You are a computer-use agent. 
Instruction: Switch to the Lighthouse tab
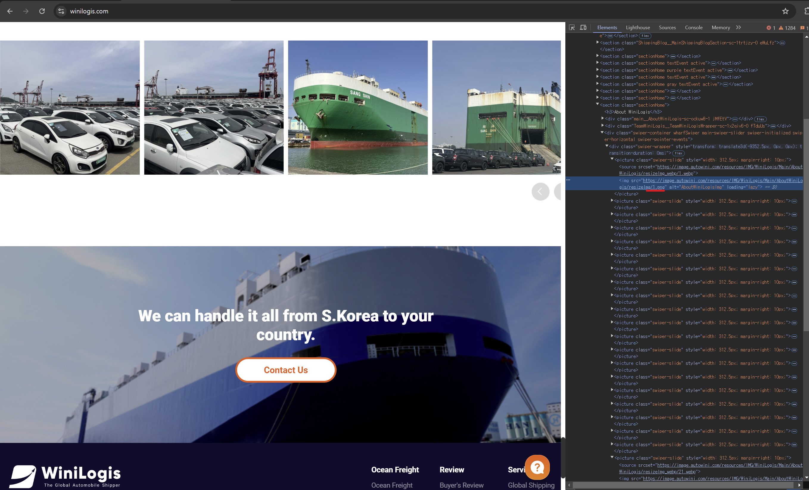(638, 28)
